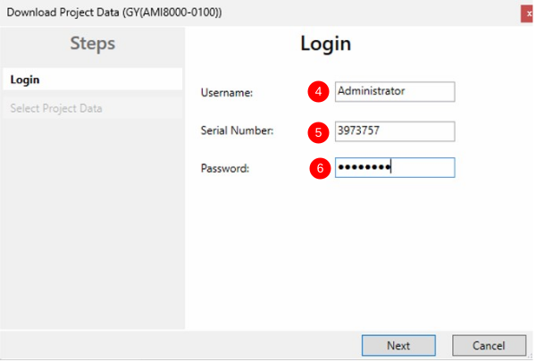Click the red step 5 marker
The width and height of the screenshot is (536, 362).
[317, 132]
